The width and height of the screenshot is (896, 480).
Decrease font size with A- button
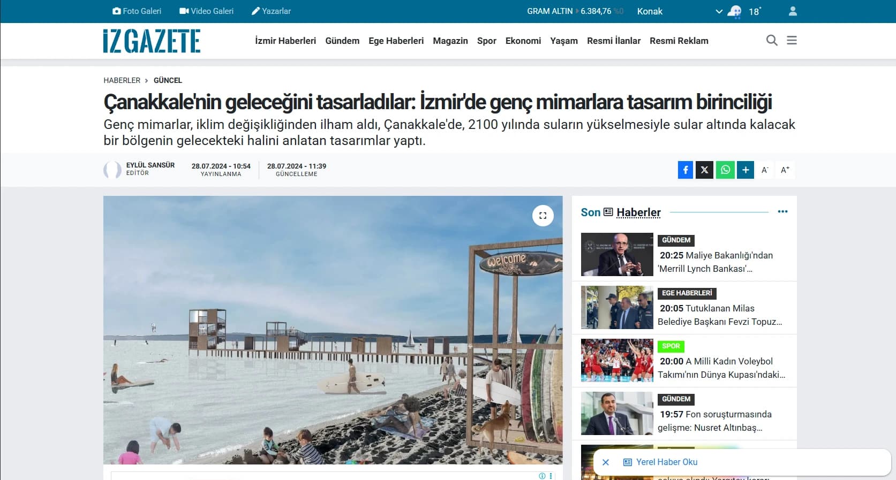(x=765, y=170)
